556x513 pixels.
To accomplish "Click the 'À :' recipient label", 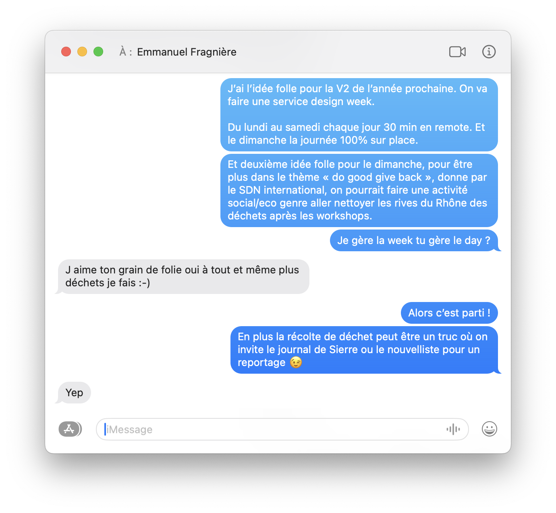I will (x=126, y=52).
